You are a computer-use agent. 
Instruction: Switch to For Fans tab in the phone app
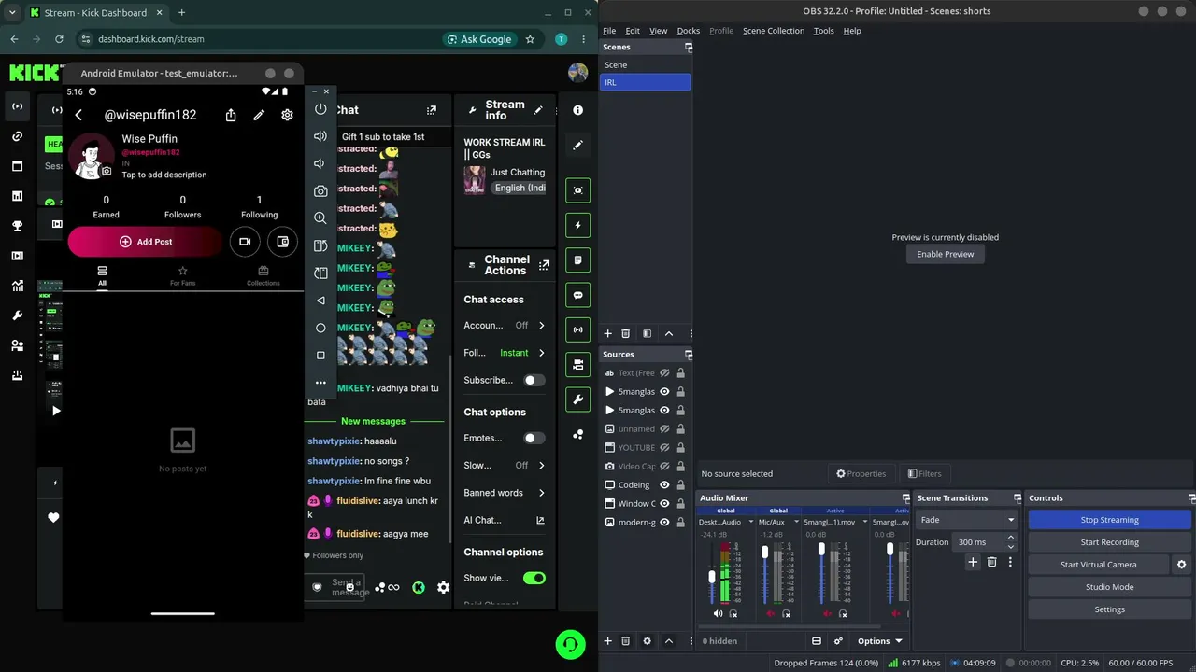[182, 276]
